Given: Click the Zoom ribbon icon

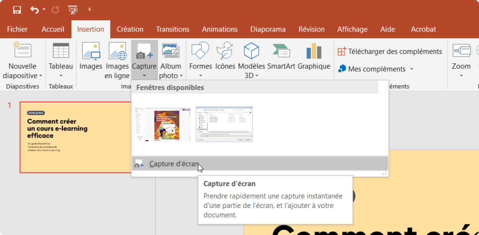Looking at the screenshot, I should coord(461,51).
